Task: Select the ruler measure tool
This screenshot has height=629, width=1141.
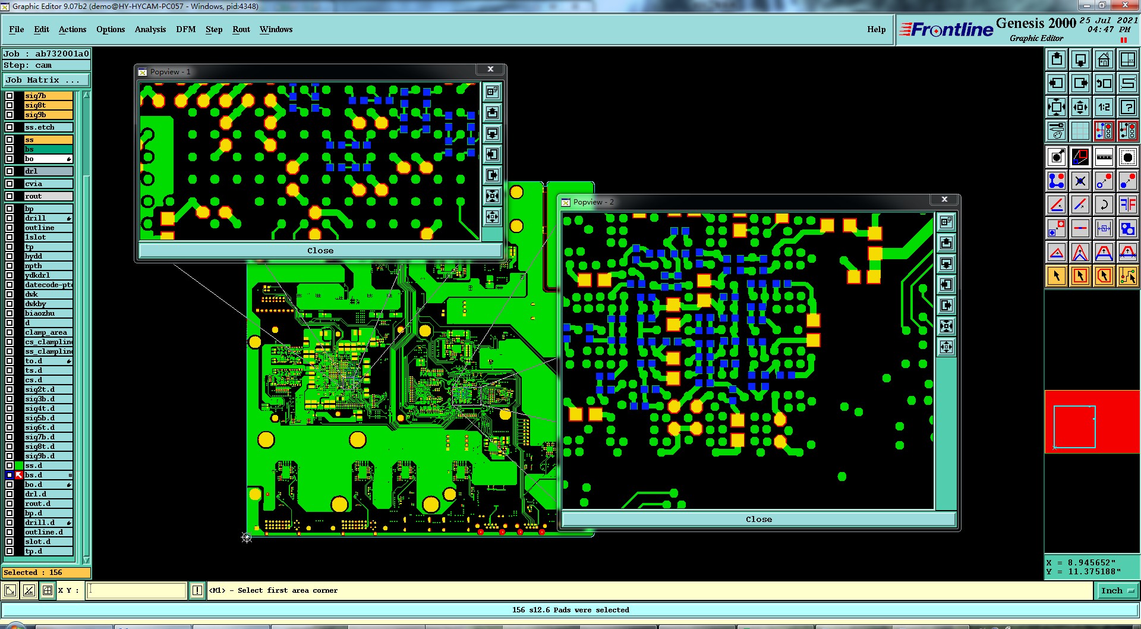Action: coord(1104,158)
